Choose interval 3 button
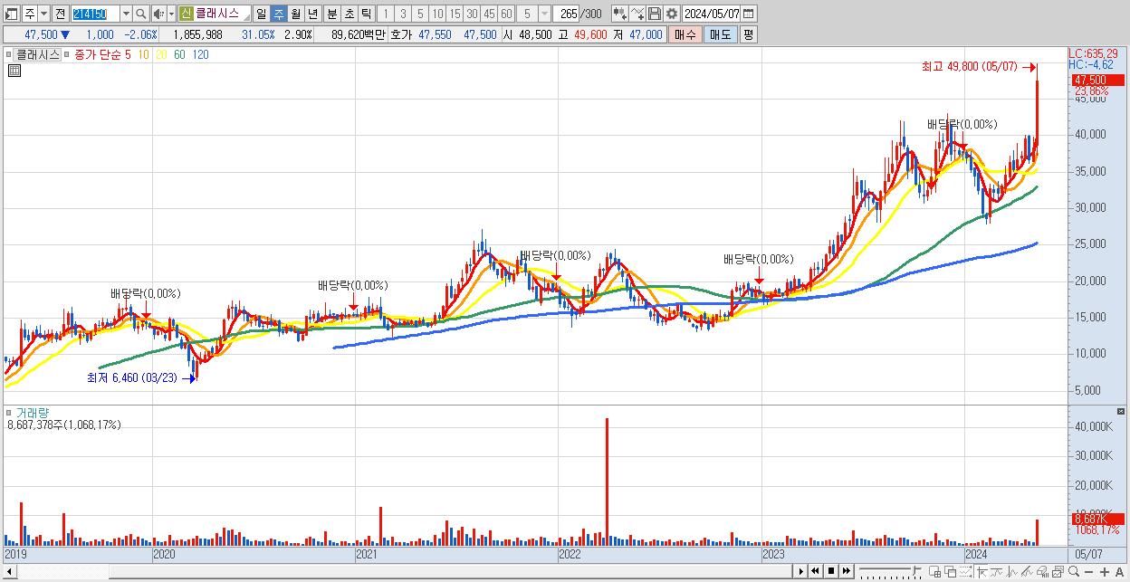The width and height of the screenshot is (1130, 582). [x=403, y=14]
